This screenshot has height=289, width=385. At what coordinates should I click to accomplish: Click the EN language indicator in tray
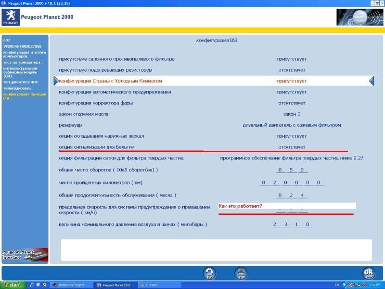[337, 285]
